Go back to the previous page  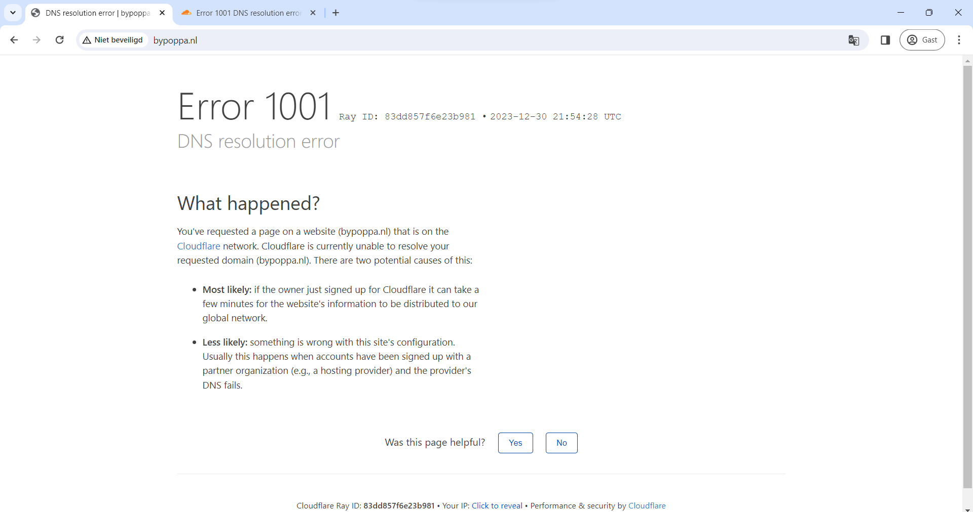[x=14, y=40]
